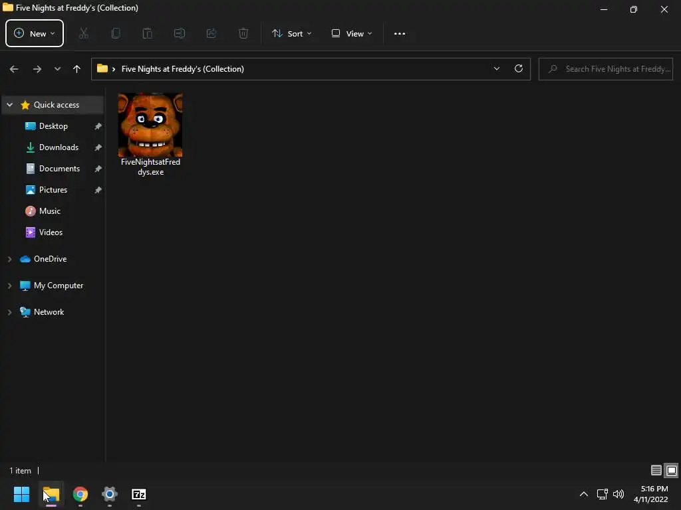
Task: Select My Computer in the sidebar
Action: (59, 286)
